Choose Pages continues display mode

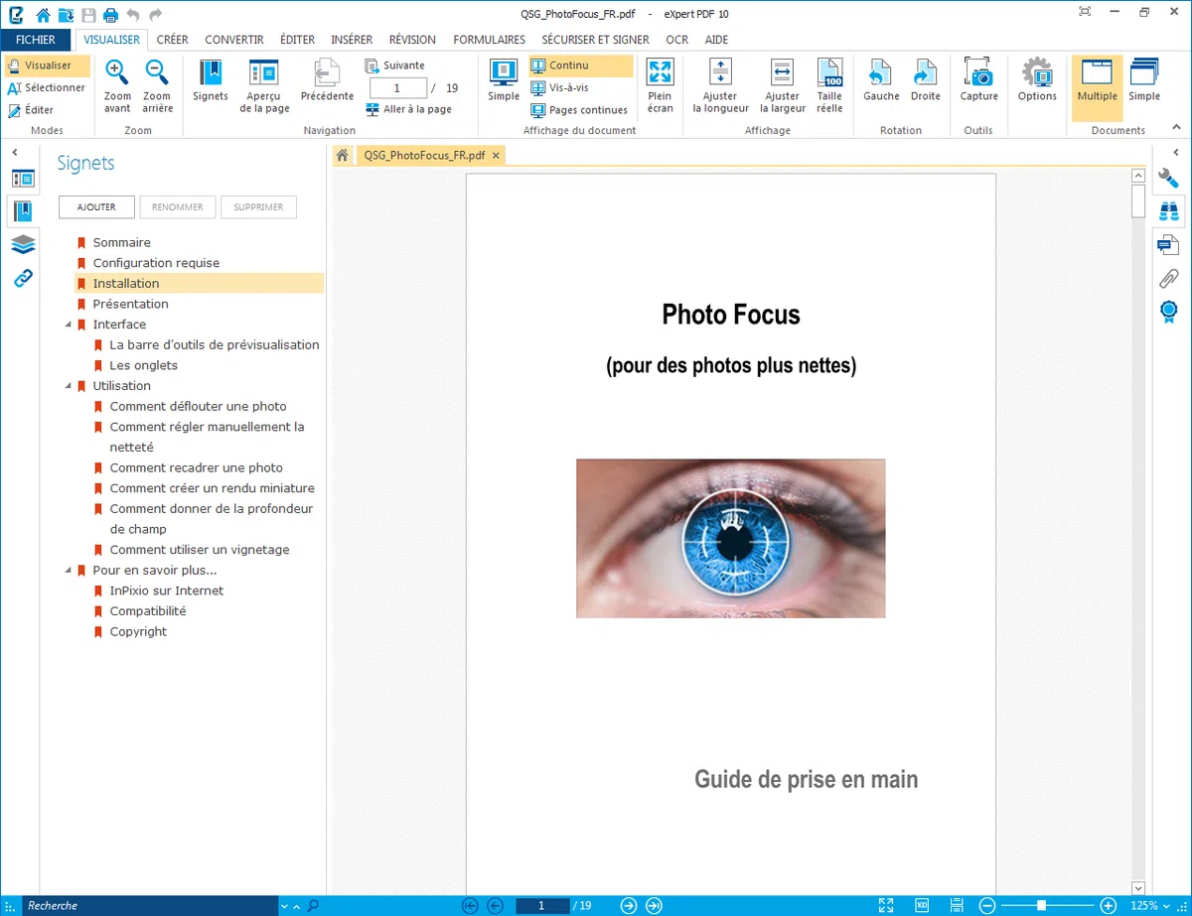[579, 110]
